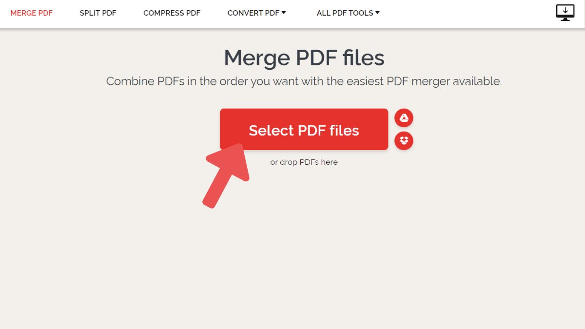Switch to the SPLIT PDF tool
585x329 pixels.
98,13
